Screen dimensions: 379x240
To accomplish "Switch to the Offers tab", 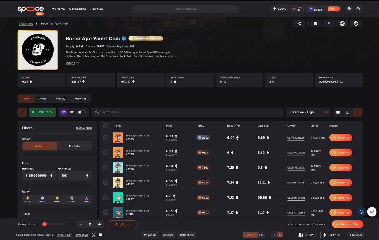I will pyautogui.click(x=42, y=99).
